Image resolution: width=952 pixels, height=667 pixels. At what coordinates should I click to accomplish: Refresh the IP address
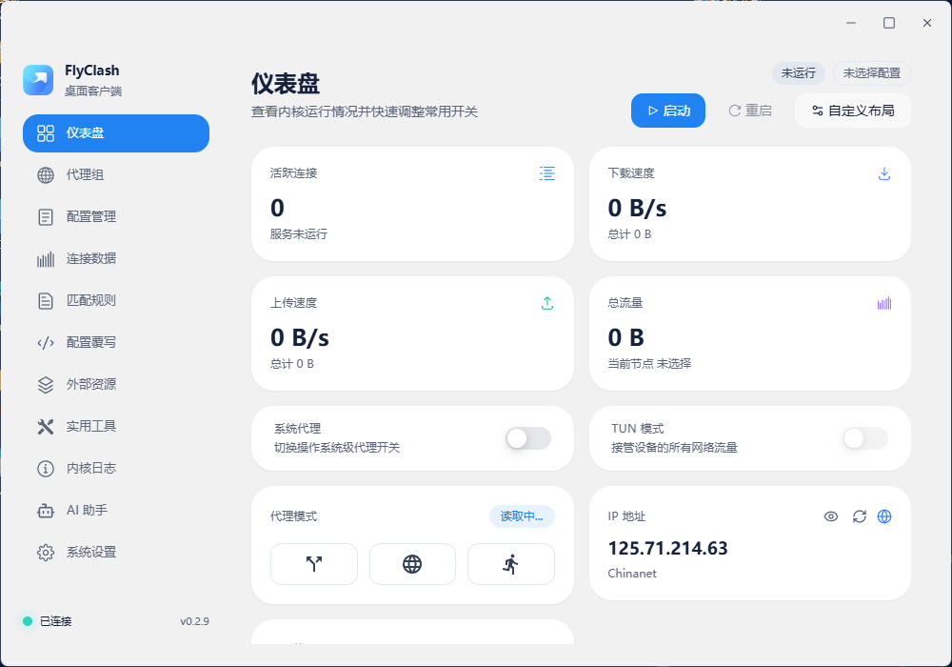[859, 516]
